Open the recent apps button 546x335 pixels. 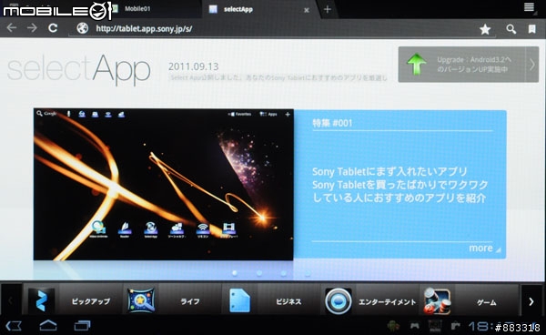tap(82, 326)
